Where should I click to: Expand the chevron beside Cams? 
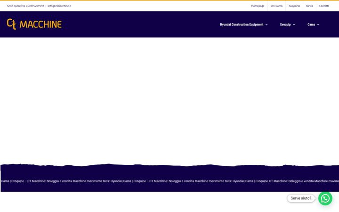(x=318, y=24)
